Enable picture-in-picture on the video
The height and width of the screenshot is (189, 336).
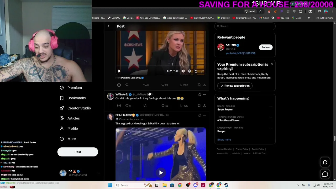[x=196, y=71]
